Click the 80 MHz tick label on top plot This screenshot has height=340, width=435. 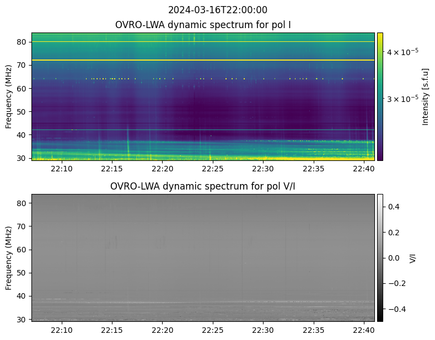23,42
